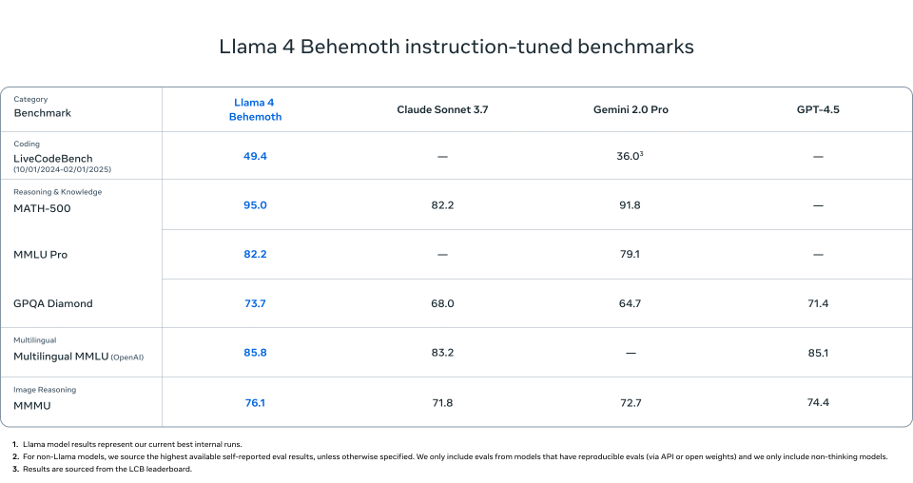Click Gemini's 36.0 LiveCodeBench score
Viewport: 913px width, 483px height.
630,156
